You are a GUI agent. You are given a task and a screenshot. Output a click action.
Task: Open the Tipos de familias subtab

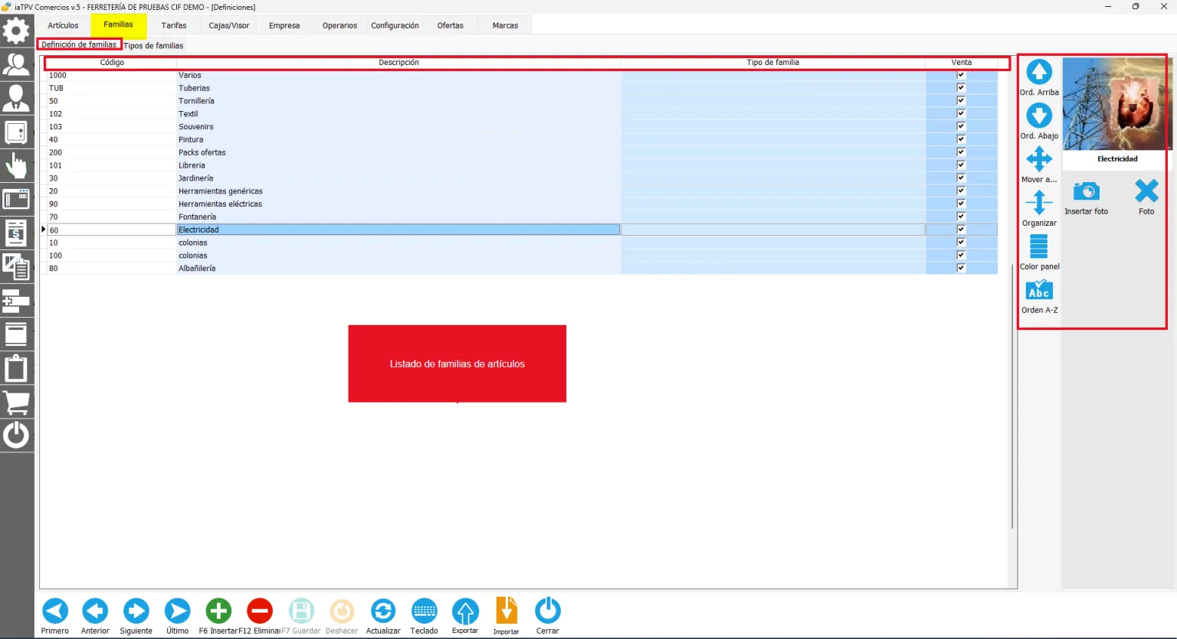click(153, 45)
